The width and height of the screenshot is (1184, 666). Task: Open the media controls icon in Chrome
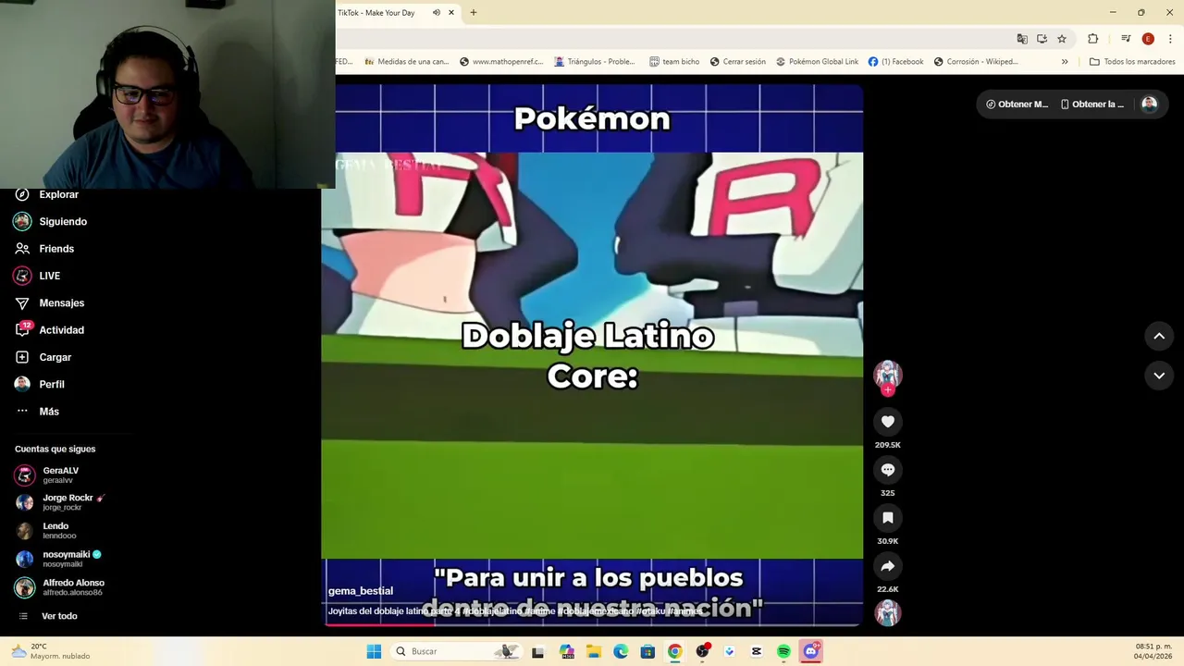[1126, 39]
